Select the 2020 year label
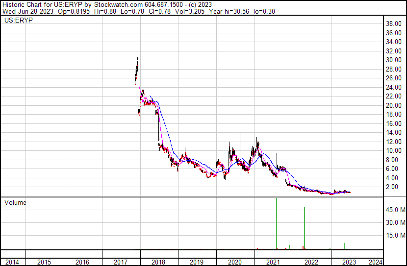This screenshot has width=407, height=266. 235,262
